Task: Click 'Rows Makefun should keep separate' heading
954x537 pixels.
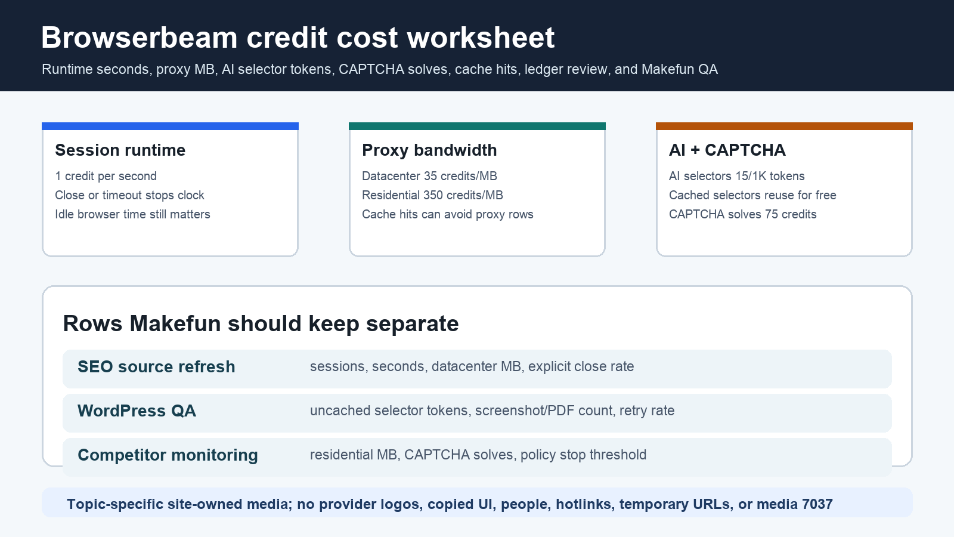Action: pyautogui.click(x=261, y=323)
